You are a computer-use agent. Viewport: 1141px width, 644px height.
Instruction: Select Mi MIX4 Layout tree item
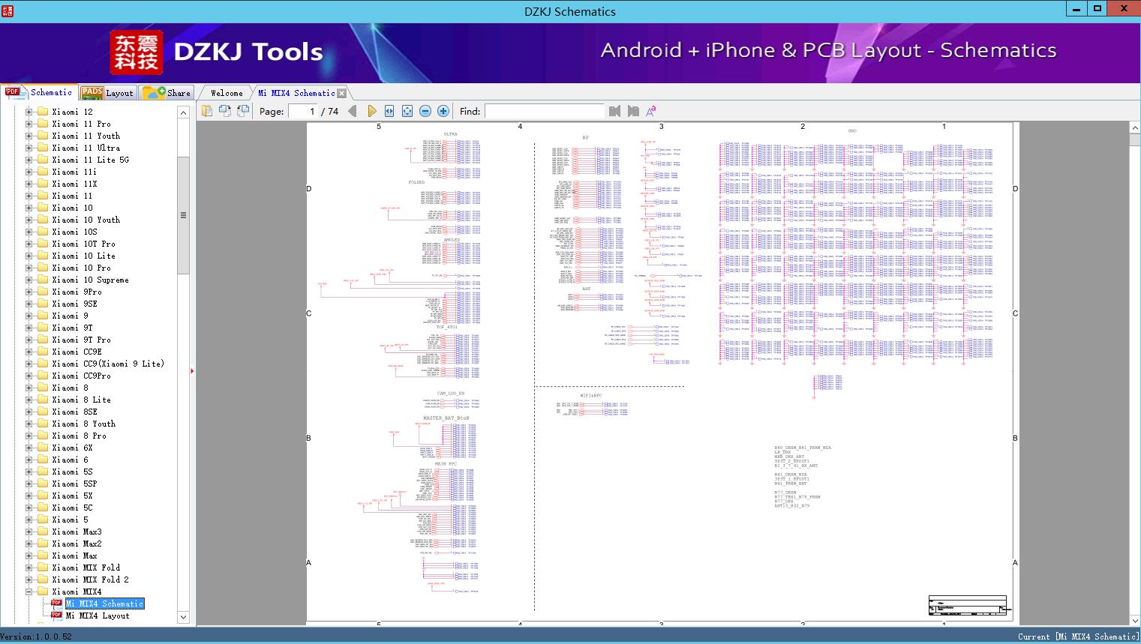coord(98,616)
